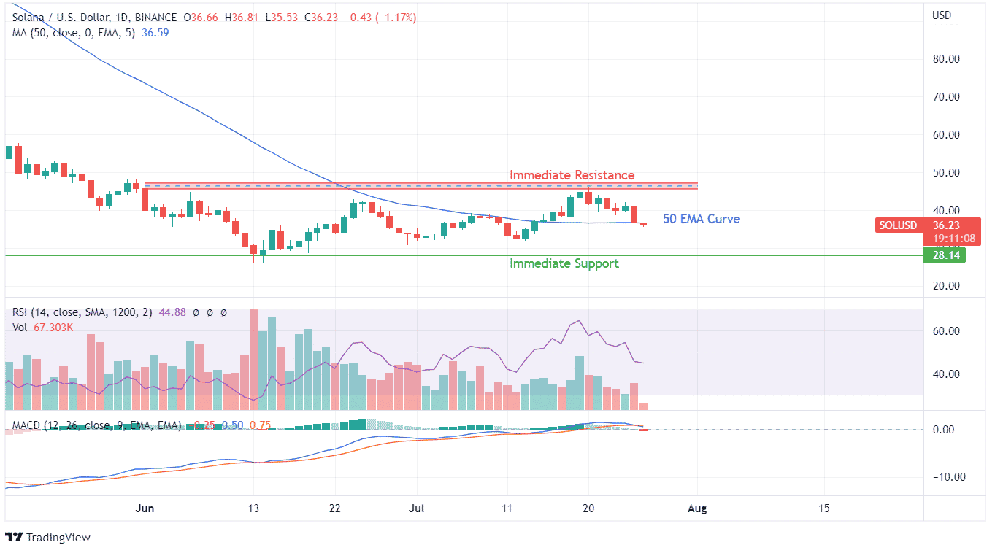
Task: Click the date label 20 on time axis
Action: [x=589, y=508]
